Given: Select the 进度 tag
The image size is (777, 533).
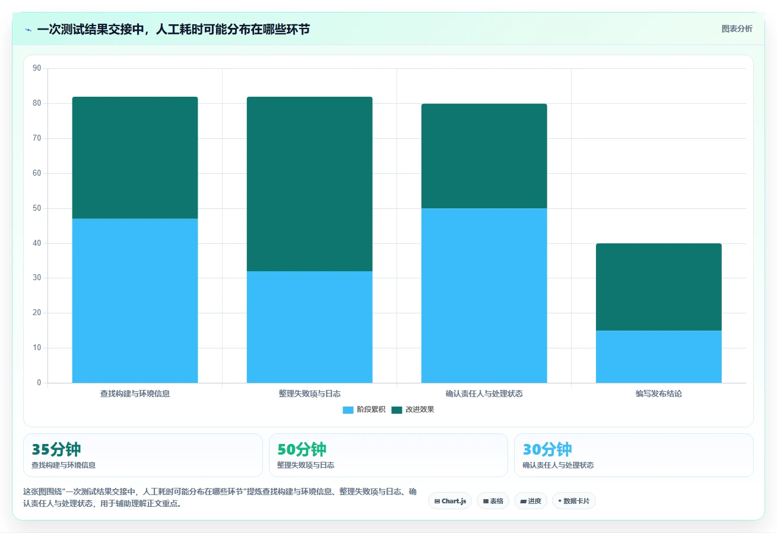Looking at the screenshot, I should 531,501.
